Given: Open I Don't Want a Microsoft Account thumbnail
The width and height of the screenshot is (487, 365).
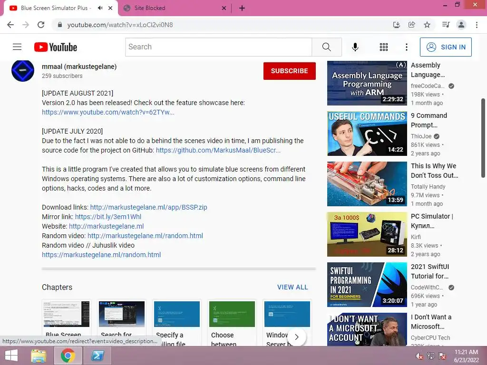Looking at the screenshot, I should click(367, 329).
